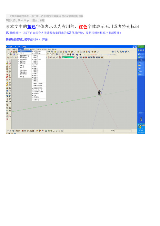
Task: Pick the Push/Pull tool in left toolset
Action: click(x=10, y=75)
